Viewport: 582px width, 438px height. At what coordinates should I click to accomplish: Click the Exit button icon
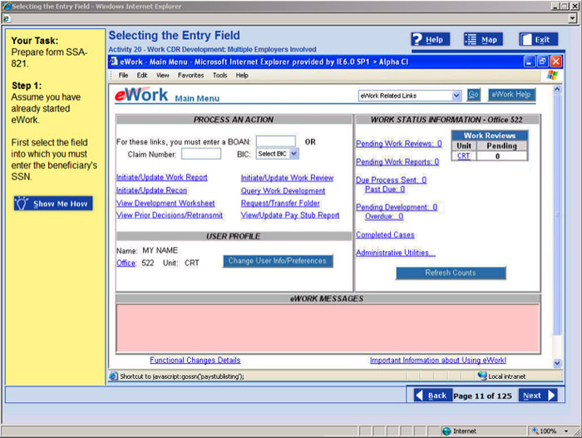(538, 39)
